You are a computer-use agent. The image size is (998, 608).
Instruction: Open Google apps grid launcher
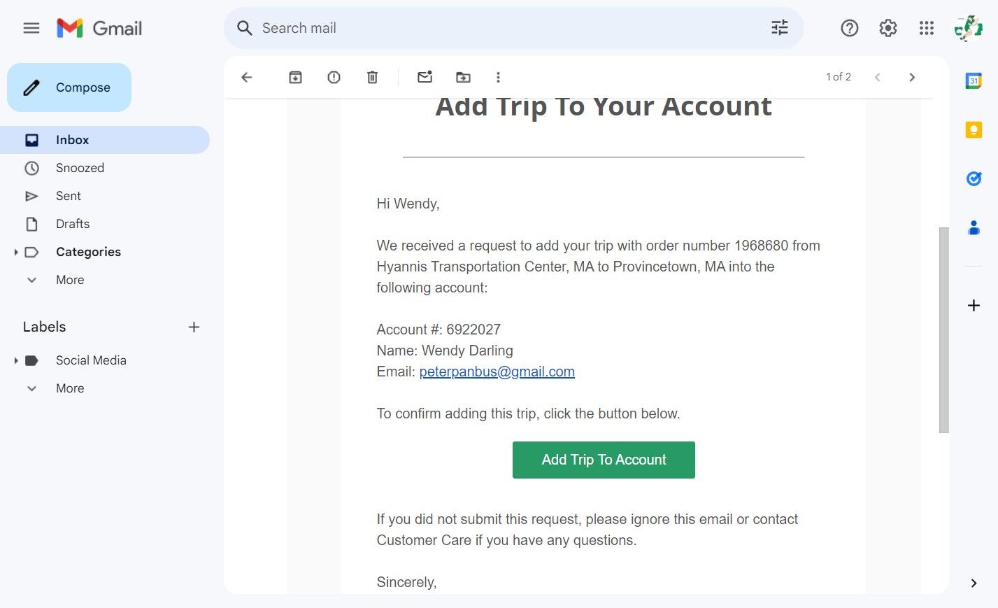coord(926,28)
